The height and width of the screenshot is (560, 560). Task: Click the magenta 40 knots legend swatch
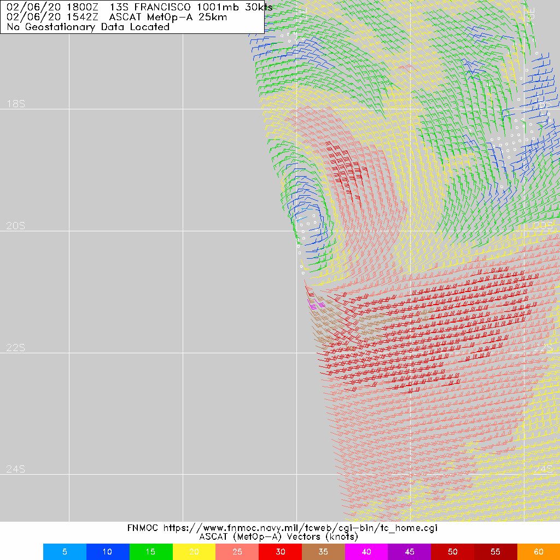coord(366,552)
